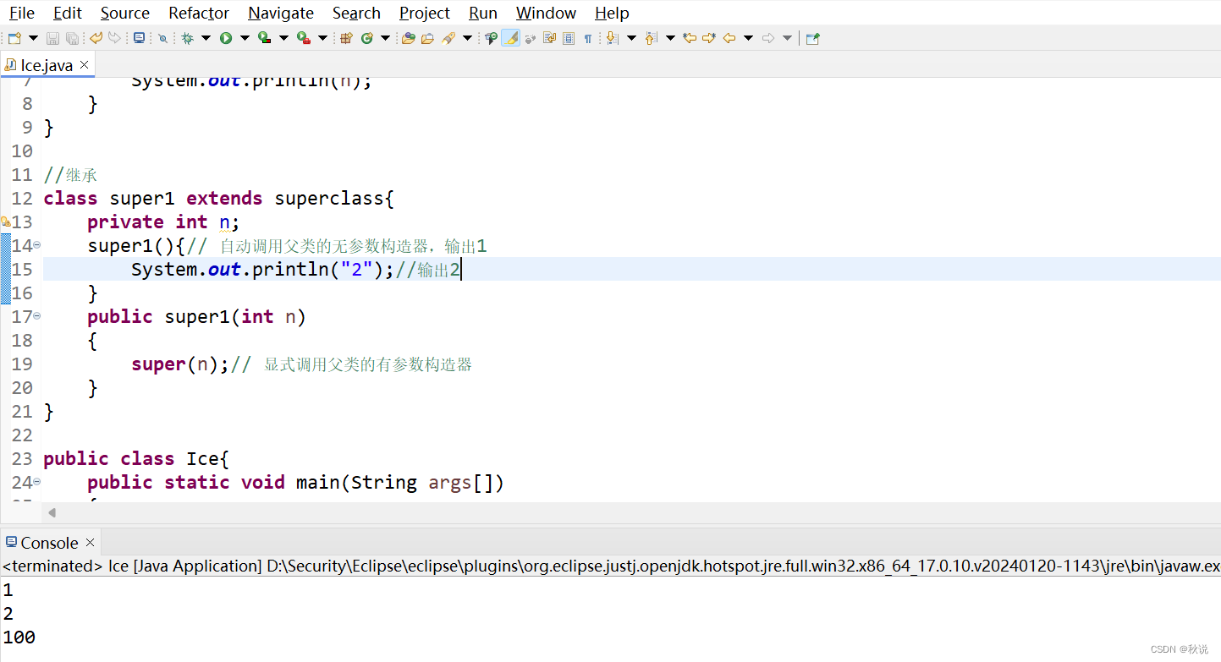Image resolution: width=1221 pixels, height=662 pixels.
Task: Expand the External Tools dropdown arrow
Action: [x=322, y=38]
